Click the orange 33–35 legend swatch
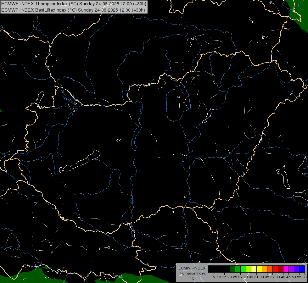This screenshot has height=283, width=308. tap(265, 269)
